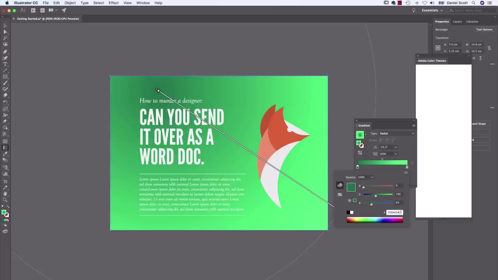Select the Type tool
Screen dimensions: 498x280
pyautogui.click(x=5, y=64)
